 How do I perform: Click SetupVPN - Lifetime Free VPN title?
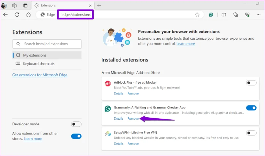(135, 133)
